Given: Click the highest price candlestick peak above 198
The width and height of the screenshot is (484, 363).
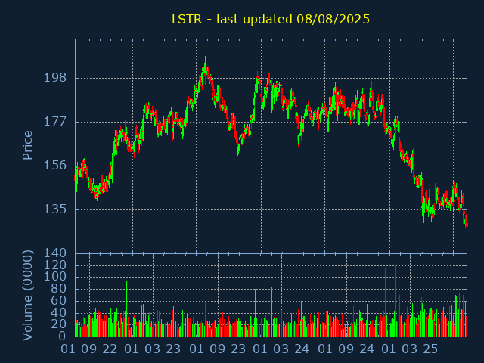Looking at the screenshot, I should (x=205, y=65).
